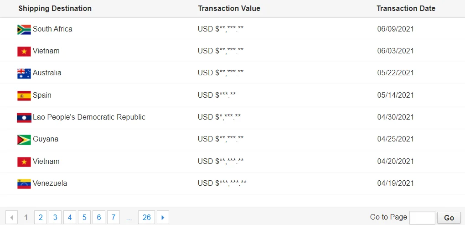
Task: Go to the next page arrow
Action: (163, 217)
